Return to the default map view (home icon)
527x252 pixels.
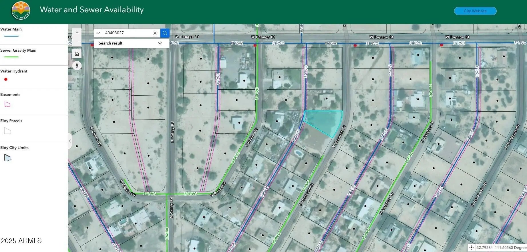point(77,54)
